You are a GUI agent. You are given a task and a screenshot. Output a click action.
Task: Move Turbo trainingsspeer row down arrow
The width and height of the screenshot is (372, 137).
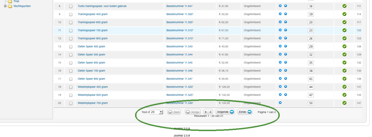(286, 6)
